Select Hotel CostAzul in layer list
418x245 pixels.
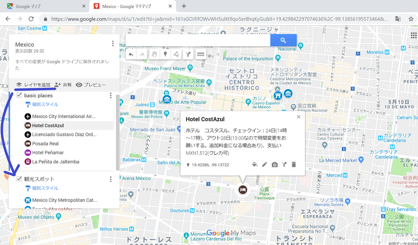69,126
